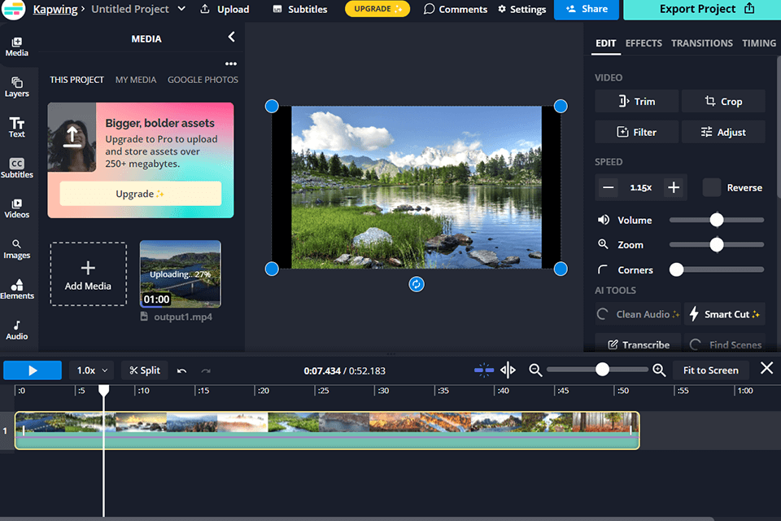Open the Filter tool

[636, 132]
